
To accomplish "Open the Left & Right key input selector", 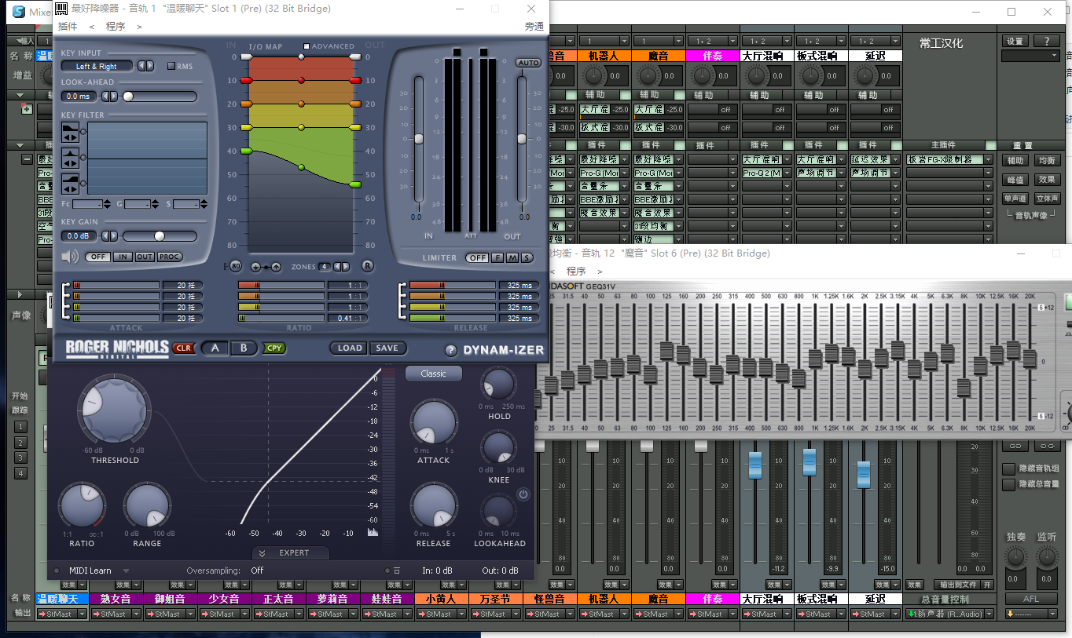I will pyautogui.click(x=97, y=67).
